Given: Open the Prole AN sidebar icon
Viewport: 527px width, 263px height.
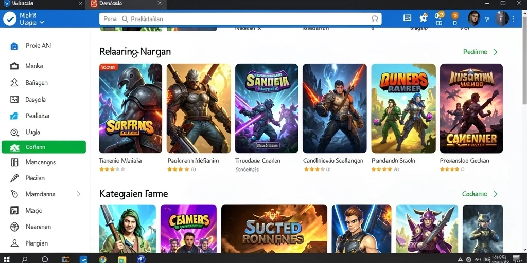Looking at the screenshot, I should [14, 46].
